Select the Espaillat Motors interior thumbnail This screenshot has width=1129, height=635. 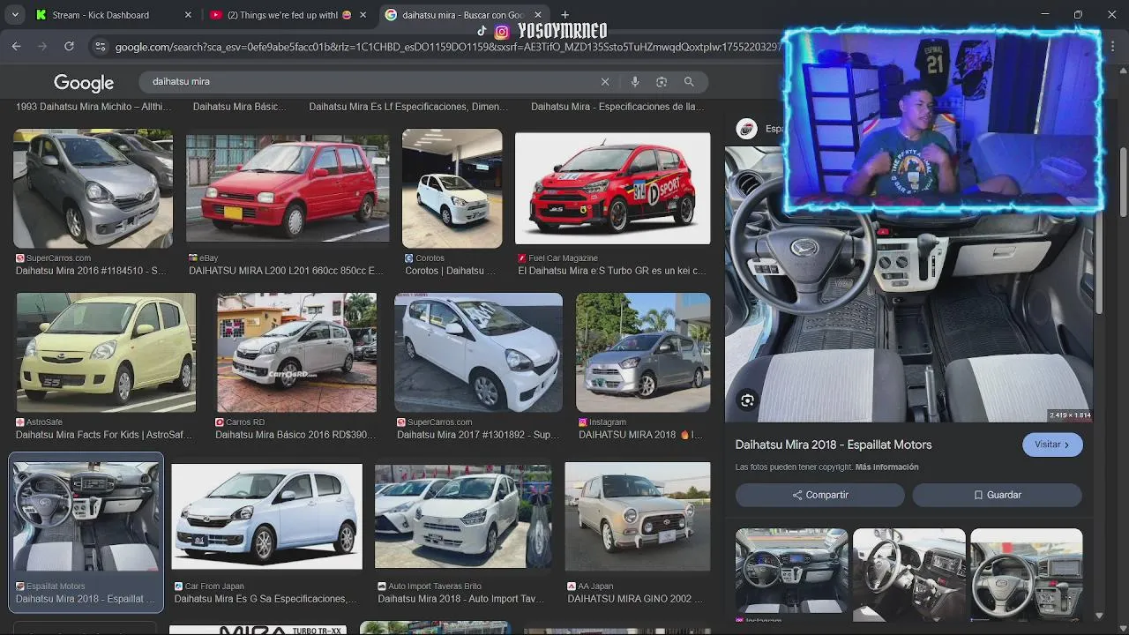(86, 517)
